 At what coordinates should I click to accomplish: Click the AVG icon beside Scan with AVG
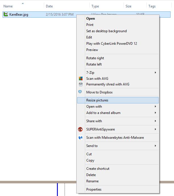click(x=81, y=78)
